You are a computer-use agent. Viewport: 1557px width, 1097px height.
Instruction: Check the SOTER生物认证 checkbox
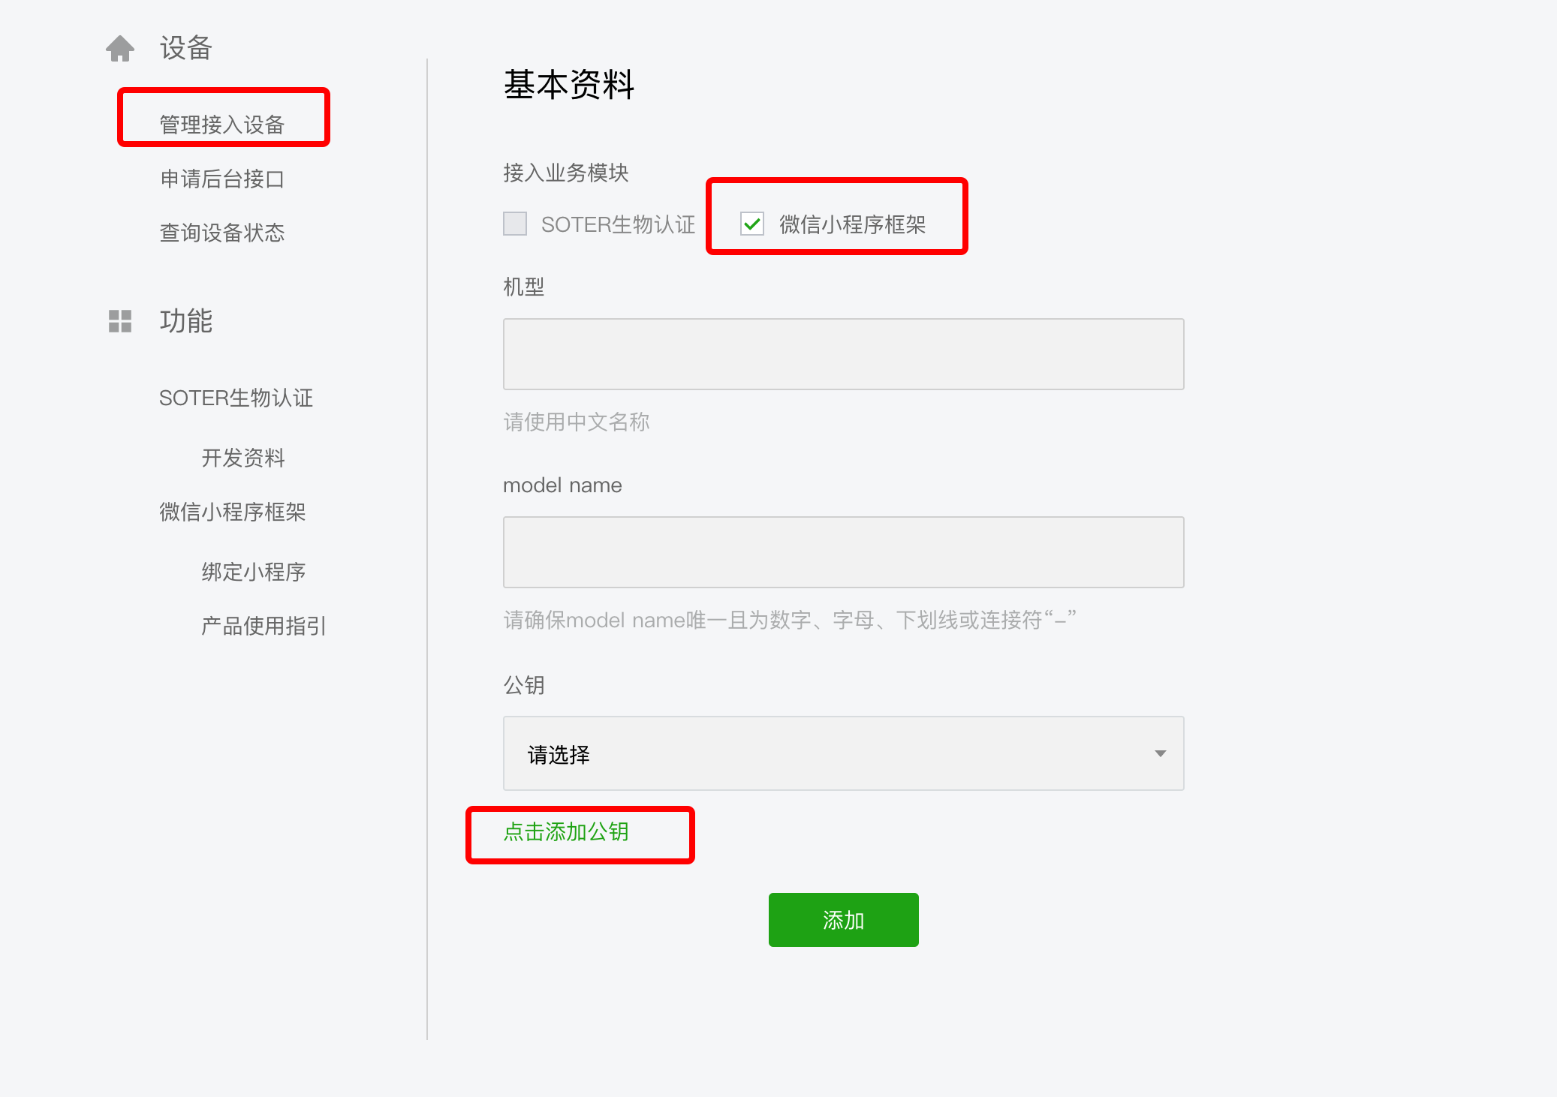[515, 224]
